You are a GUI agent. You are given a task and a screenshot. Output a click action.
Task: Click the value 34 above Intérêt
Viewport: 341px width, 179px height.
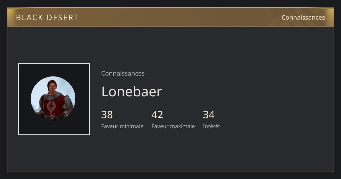point(209,115)
